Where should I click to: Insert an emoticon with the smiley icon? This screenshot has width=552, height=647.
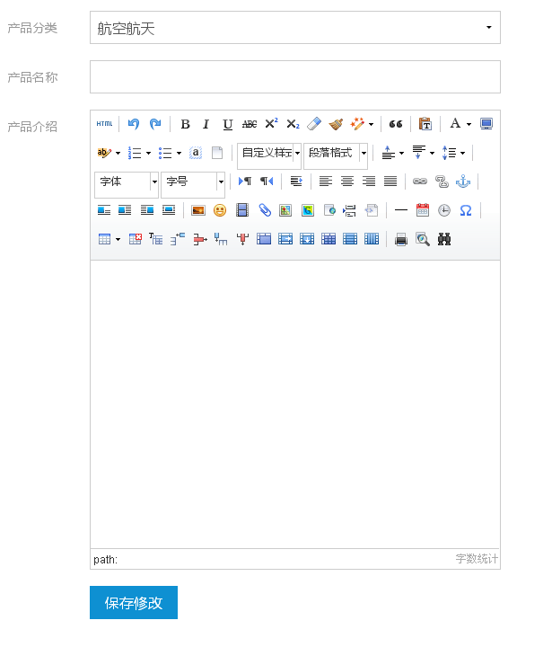point(220,210)
